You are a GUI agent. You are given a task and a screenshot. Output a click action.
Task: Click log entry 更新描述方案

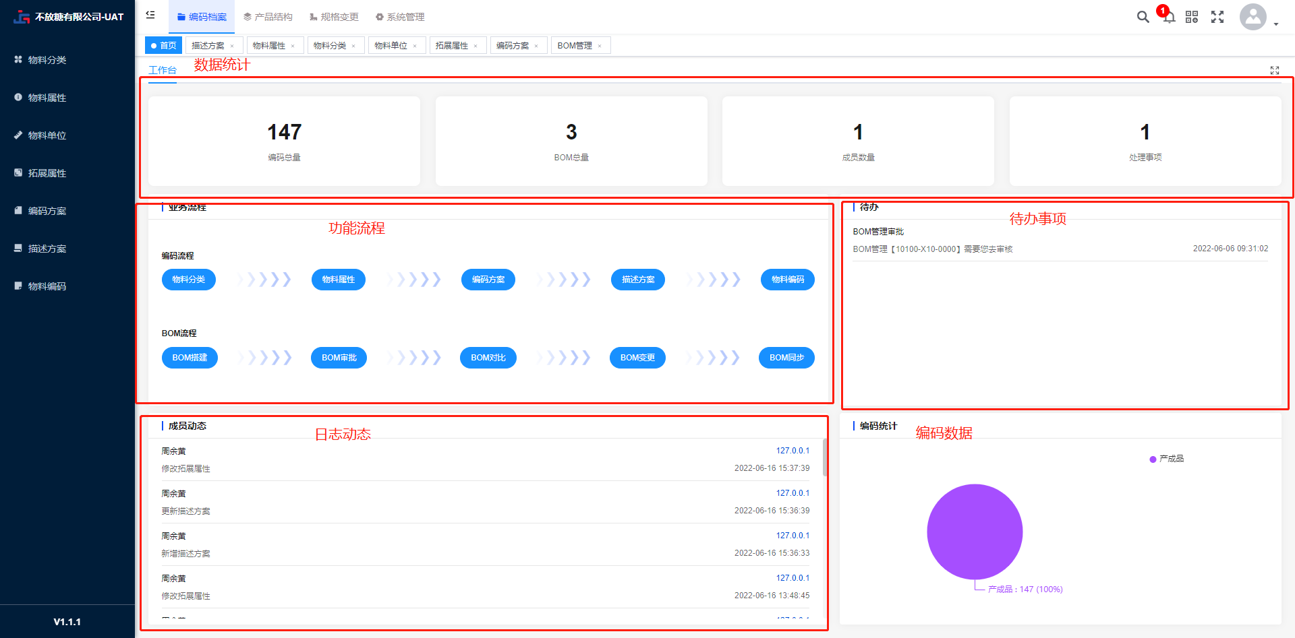click(185, 511)
